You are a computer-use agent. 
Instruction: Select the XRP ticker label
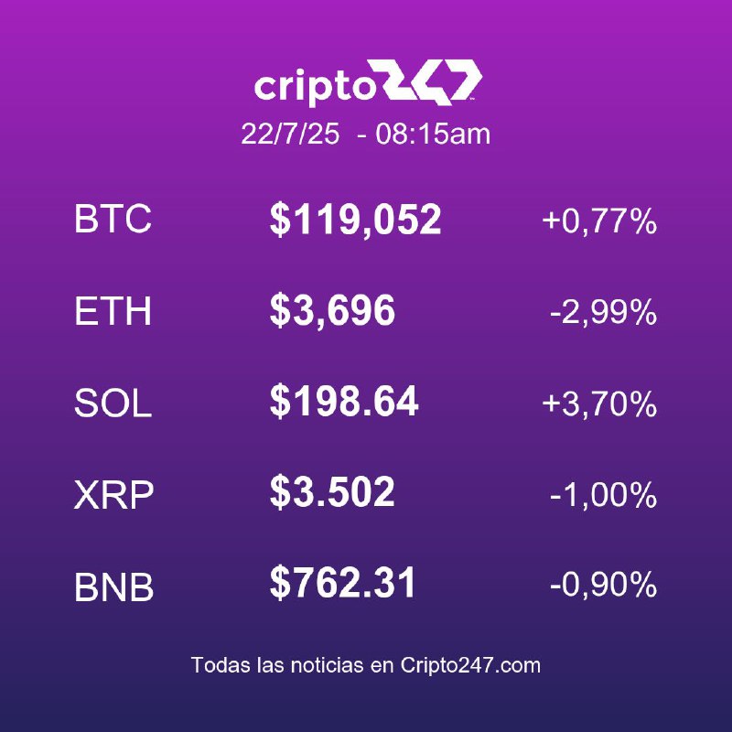113,495
